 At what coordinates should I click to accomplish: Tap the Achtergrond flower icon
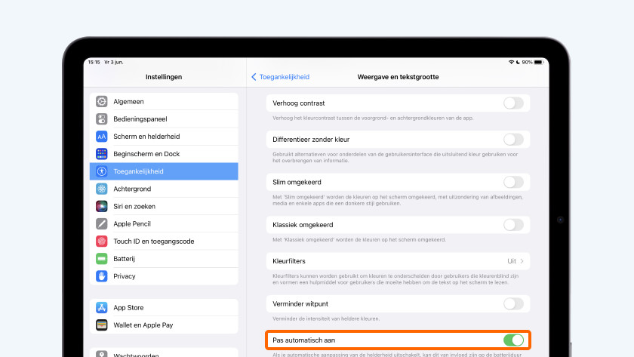(101, 189)
